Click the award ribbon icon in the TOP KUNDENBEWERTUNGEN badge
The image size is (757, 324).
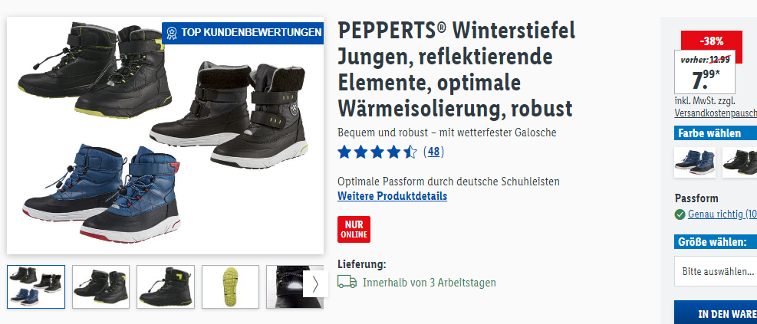tap(171, 33)
